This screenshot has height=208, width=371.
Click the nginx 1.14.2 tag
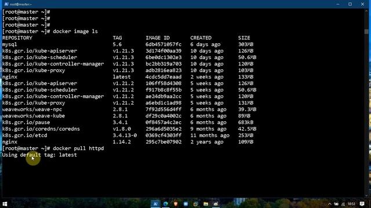point(122,142)
